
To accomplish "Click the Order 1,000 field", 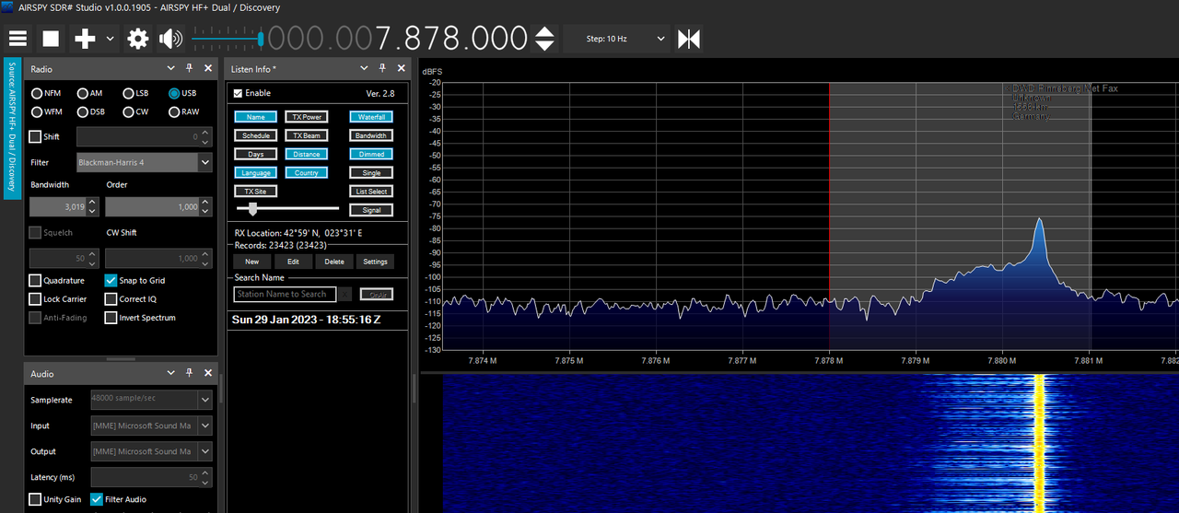I will pyautogui.click(x=158, y=207).
